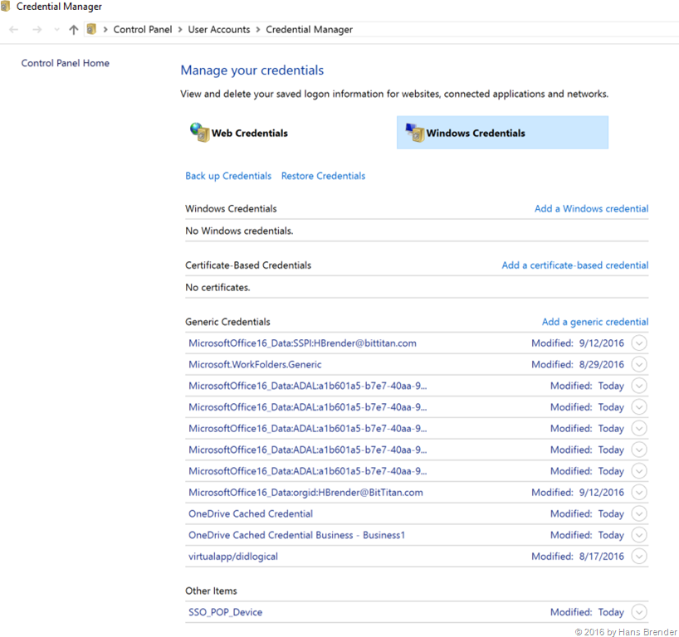Expand the Microsoft.WorkFolders.Generic credential chevron

coord(638,364)
